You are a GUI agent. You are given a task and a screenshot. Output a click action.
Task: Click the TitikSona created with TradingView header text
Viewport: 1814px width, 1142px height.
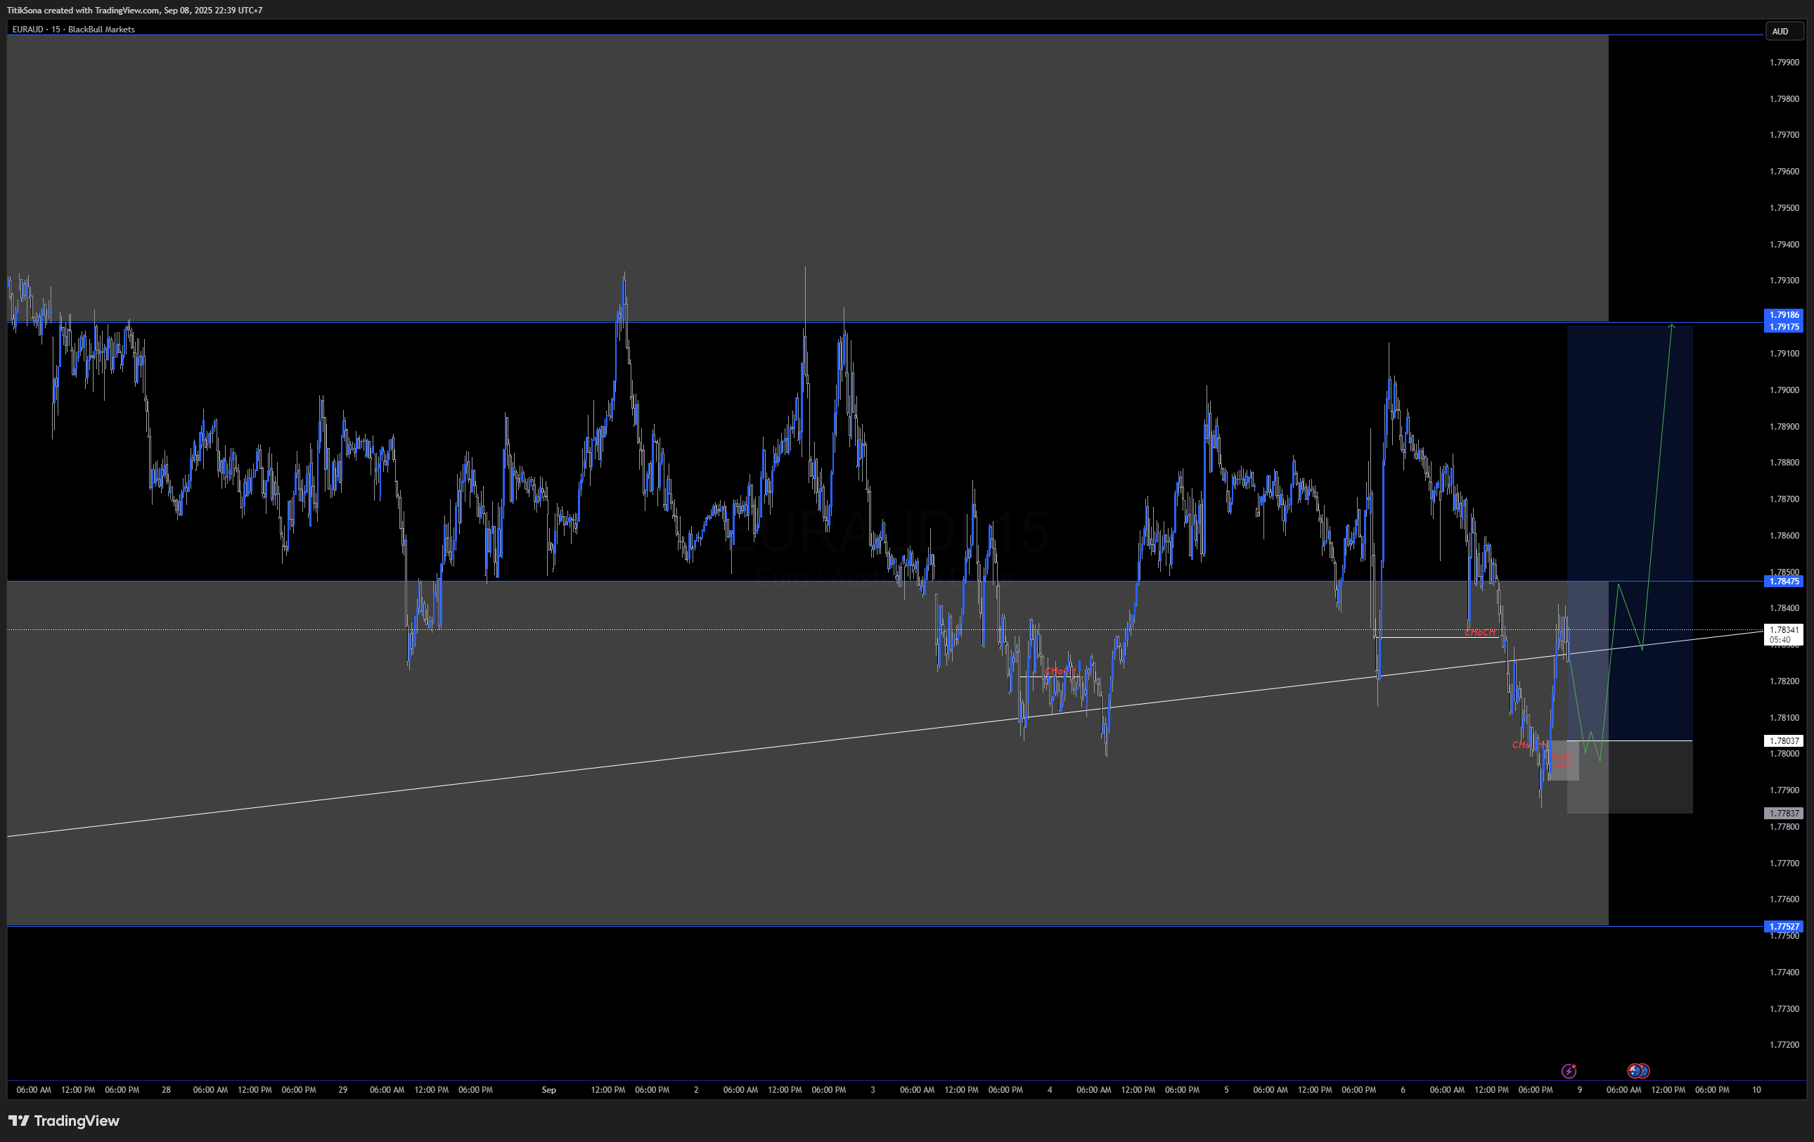point(134,11)
